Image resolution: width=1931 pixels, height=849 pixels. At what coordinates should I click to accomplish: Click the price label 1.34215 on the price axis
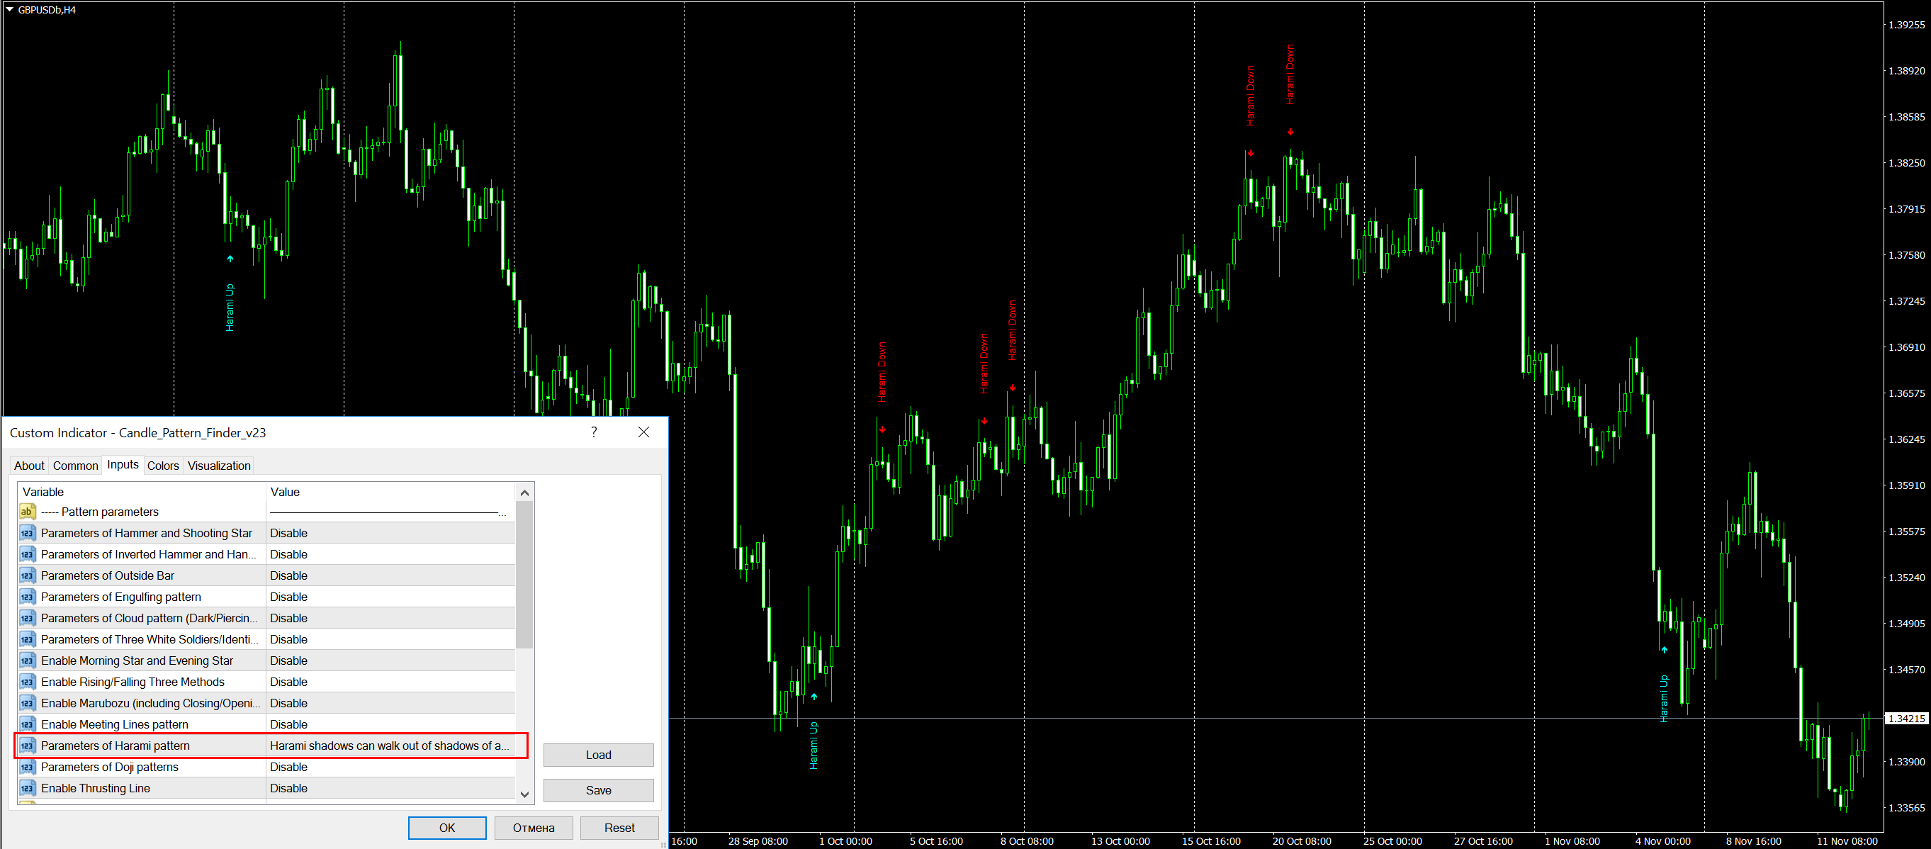click(1905, 719)
